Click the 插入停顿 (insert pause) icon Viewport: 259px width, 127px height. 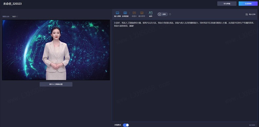117,13
